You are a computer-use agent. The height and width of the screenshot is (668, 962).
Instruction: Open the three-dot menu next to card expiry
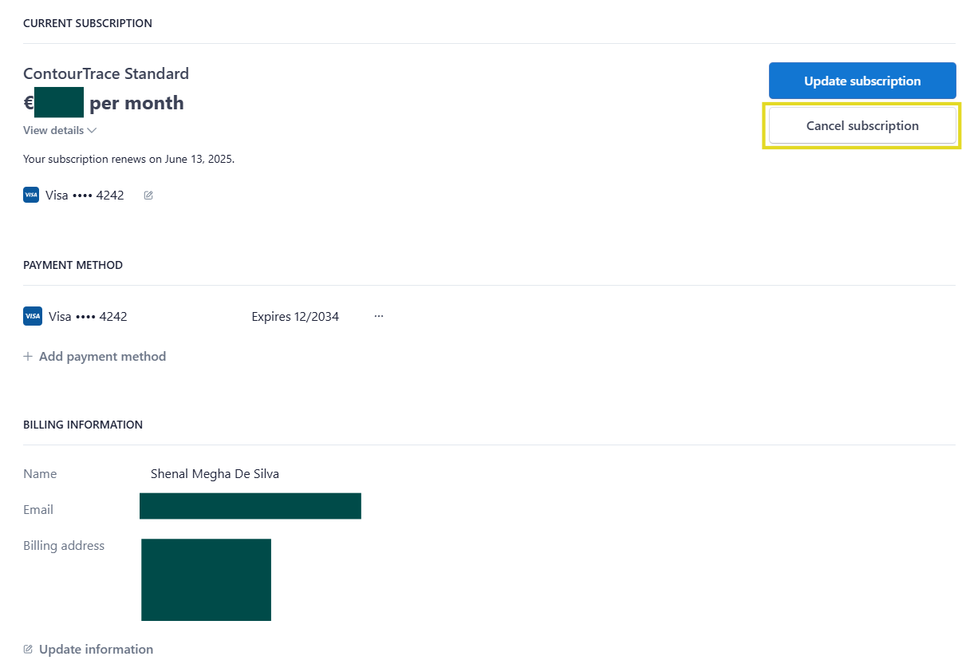(x=379, y=316)
